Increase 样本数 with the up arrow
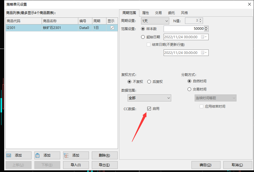The width and height of the screenshot is (254, 172). [206, 28]
